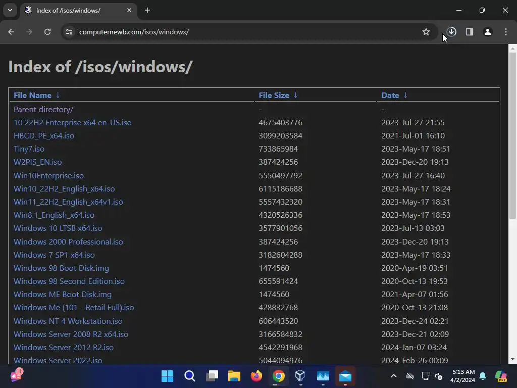Download Win11_22H2_English_x64v1.iso
Viewport: 517px width, 388px height.
pyautogui.click(x=68, y=202)
